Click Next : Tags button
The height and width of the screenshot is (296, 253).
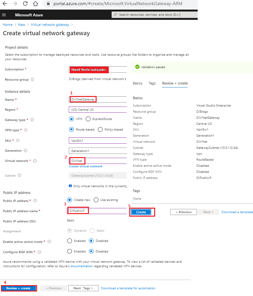pyautogui.click(x=83, y=288)
